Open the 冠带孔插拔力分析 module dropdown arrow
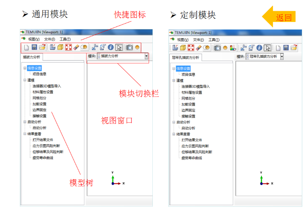The image size is (306, 213). [282, 56]
